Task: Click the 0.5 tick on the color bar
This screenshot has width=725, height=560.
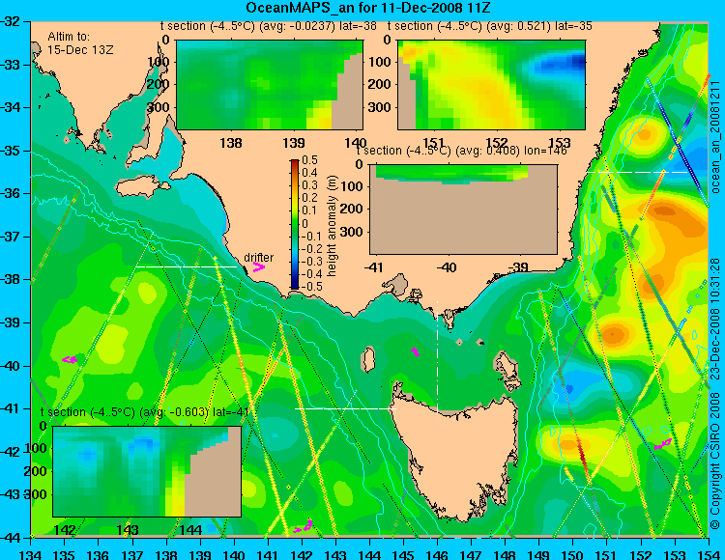Action: coord(309,160)
